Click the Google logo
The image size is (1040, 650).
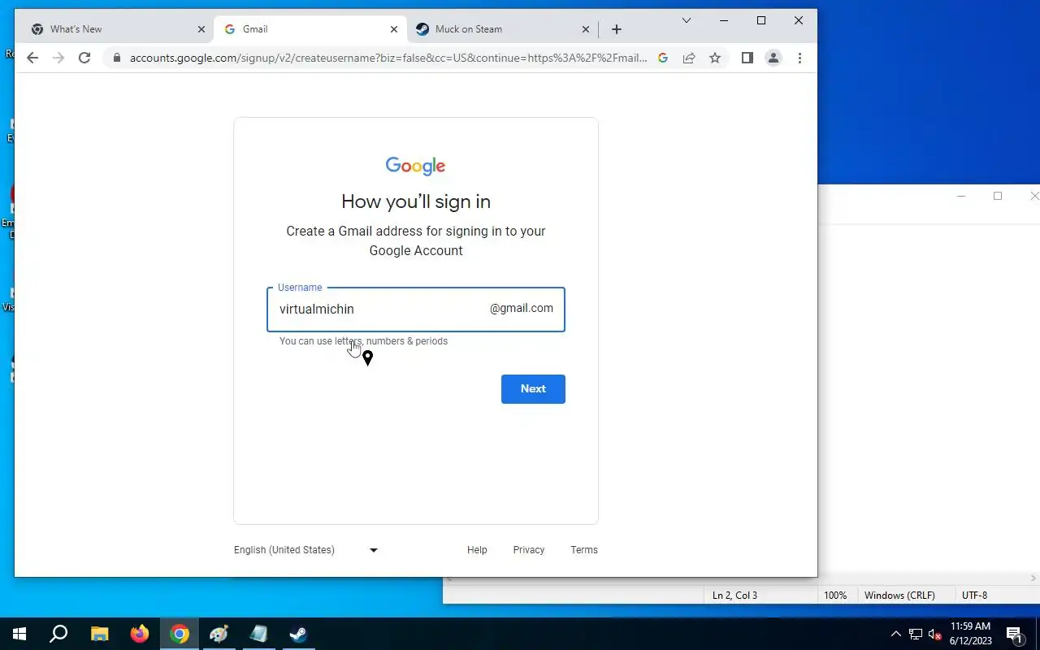click(415, 166)
